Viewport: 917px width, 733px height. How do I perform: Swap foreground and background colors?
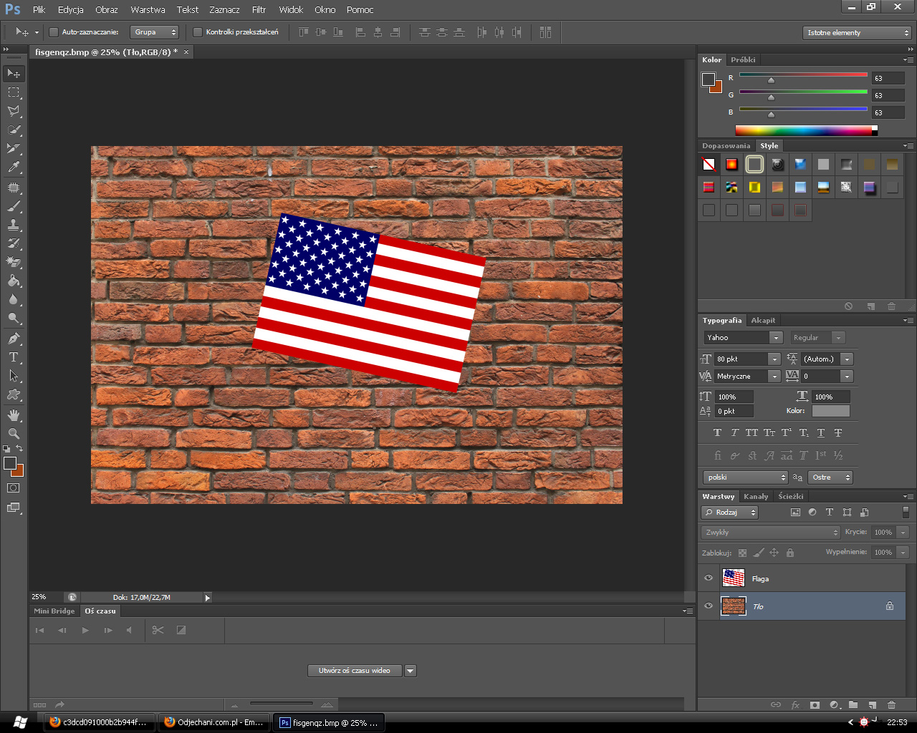point(20,449)
